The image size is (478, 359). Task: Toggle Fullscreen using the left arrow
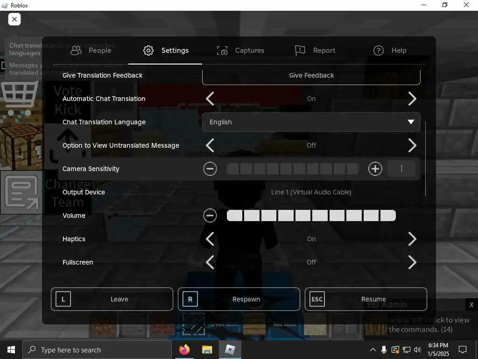click(210, 262)
